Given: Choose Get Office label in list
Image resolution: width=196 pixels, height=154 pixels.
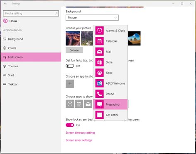Looking at the screenshot, I should [112, 115].
